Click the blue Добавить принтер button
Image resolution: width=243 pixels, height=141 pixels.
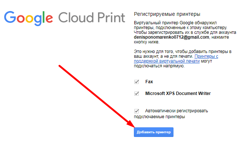(x=153, y=132)
